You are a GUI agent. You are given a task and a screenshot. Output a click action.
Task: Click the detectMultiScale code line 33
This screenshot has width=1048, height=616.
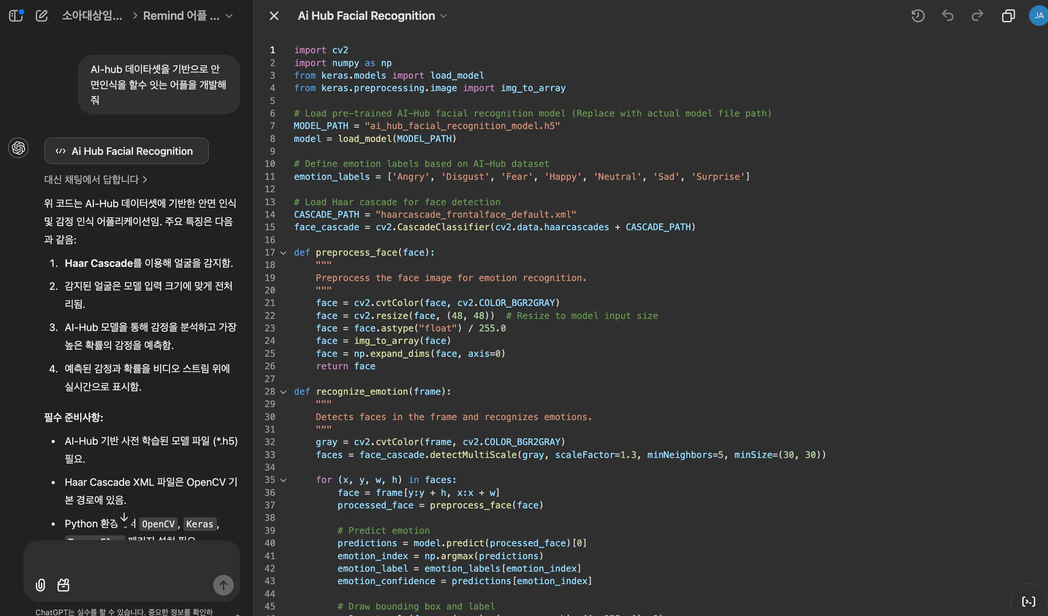[571, 455]
